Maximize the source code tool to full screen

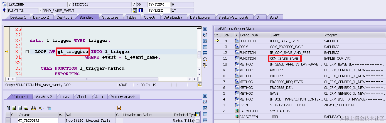(205, 41)
